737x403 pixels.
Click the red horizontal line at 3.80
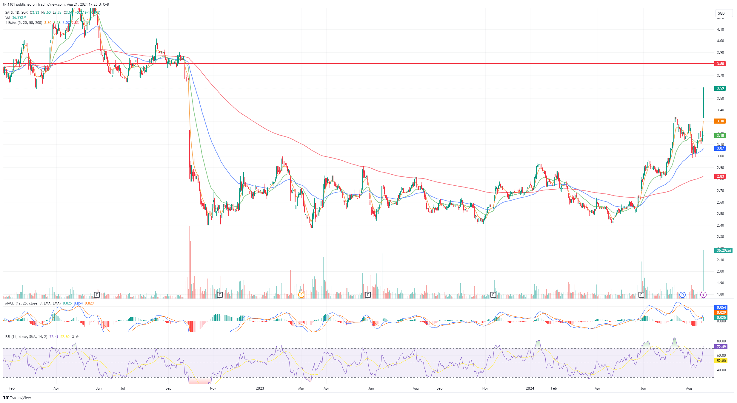point(358,64)
